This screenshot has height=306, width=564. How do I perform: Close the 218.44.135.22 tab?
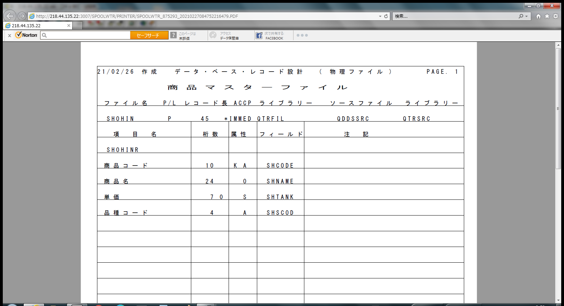coord(69,25)
